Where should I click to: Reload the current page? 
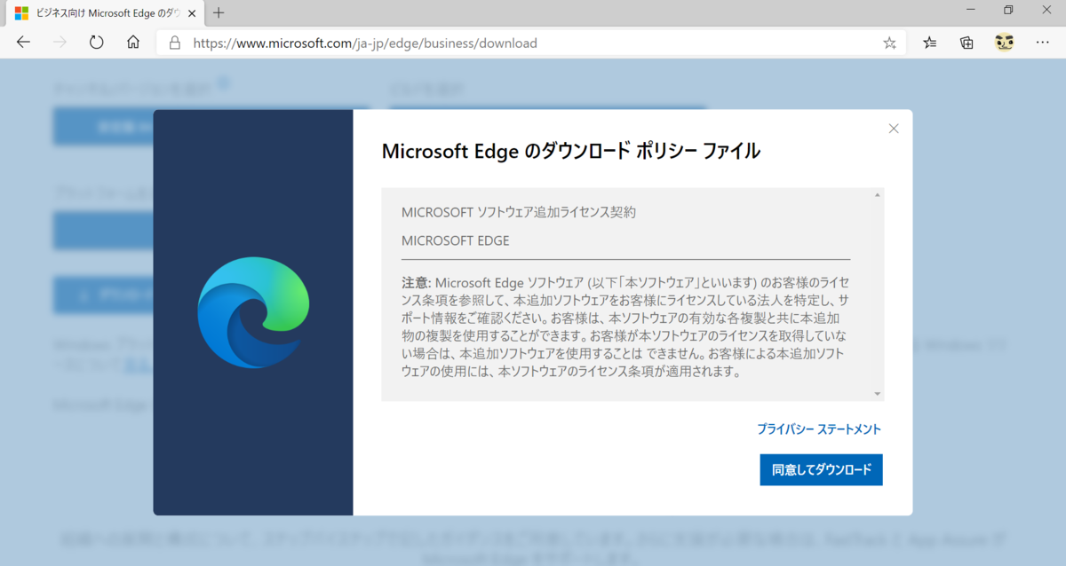click(97, 43)
